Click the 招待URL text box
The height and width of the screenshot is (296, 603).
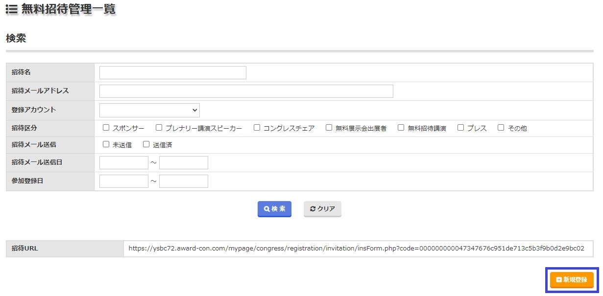click(x=358, y=249)
